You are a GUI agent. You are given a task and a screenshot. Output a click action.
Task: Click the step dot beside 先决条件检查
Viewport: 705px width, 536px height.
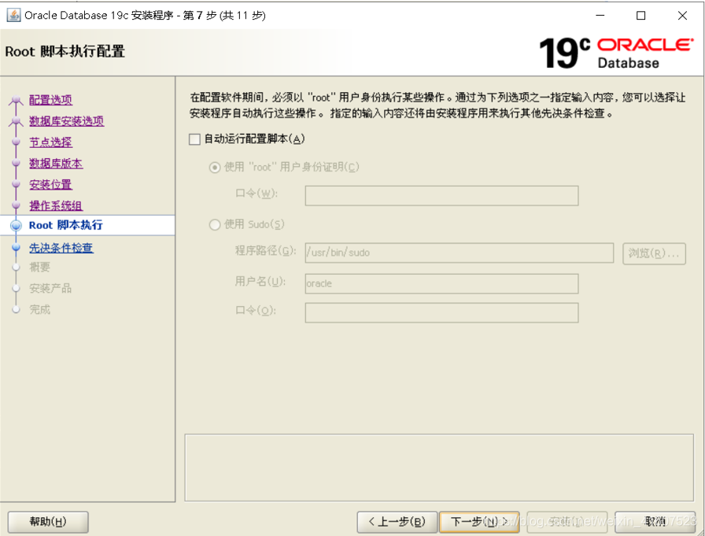pos(17,247)
